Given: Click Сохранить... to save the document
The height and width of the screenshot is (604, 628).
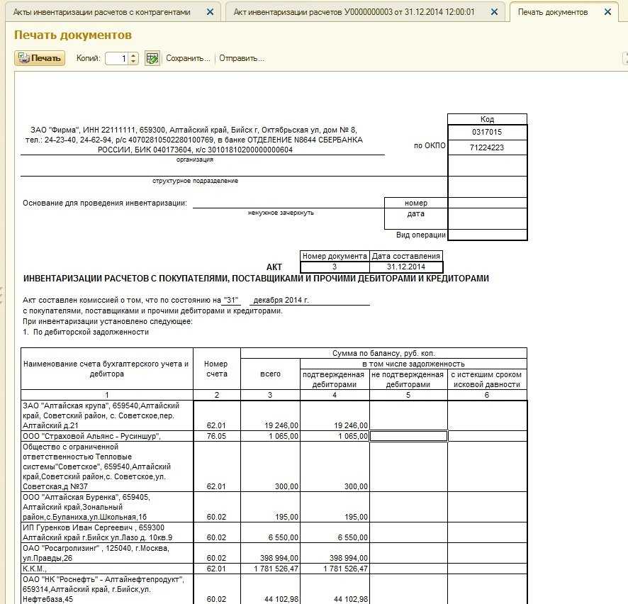Looking at the screenshot, I should 188,58.
